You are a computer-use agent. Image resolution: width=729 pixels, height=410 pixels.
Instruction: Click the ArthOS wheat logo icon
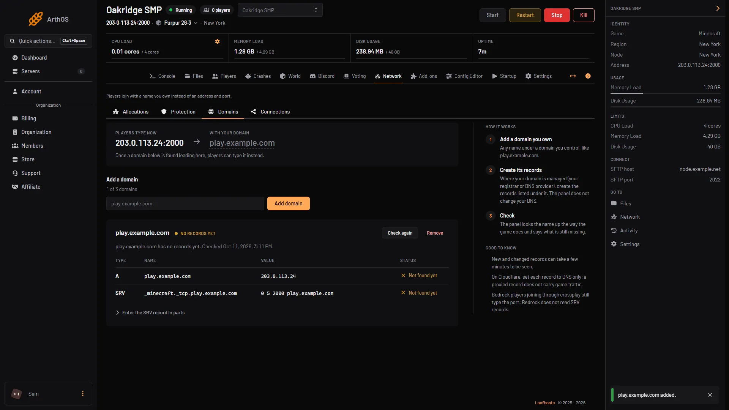click(x=36, y=19)
